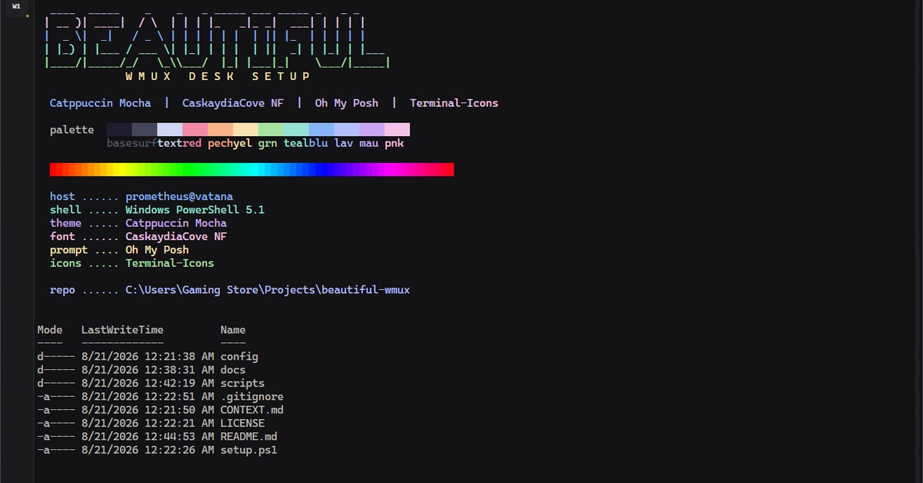
Task: Click the prompt row value 'Oh My Posh'
Action: tap(157, 250)
